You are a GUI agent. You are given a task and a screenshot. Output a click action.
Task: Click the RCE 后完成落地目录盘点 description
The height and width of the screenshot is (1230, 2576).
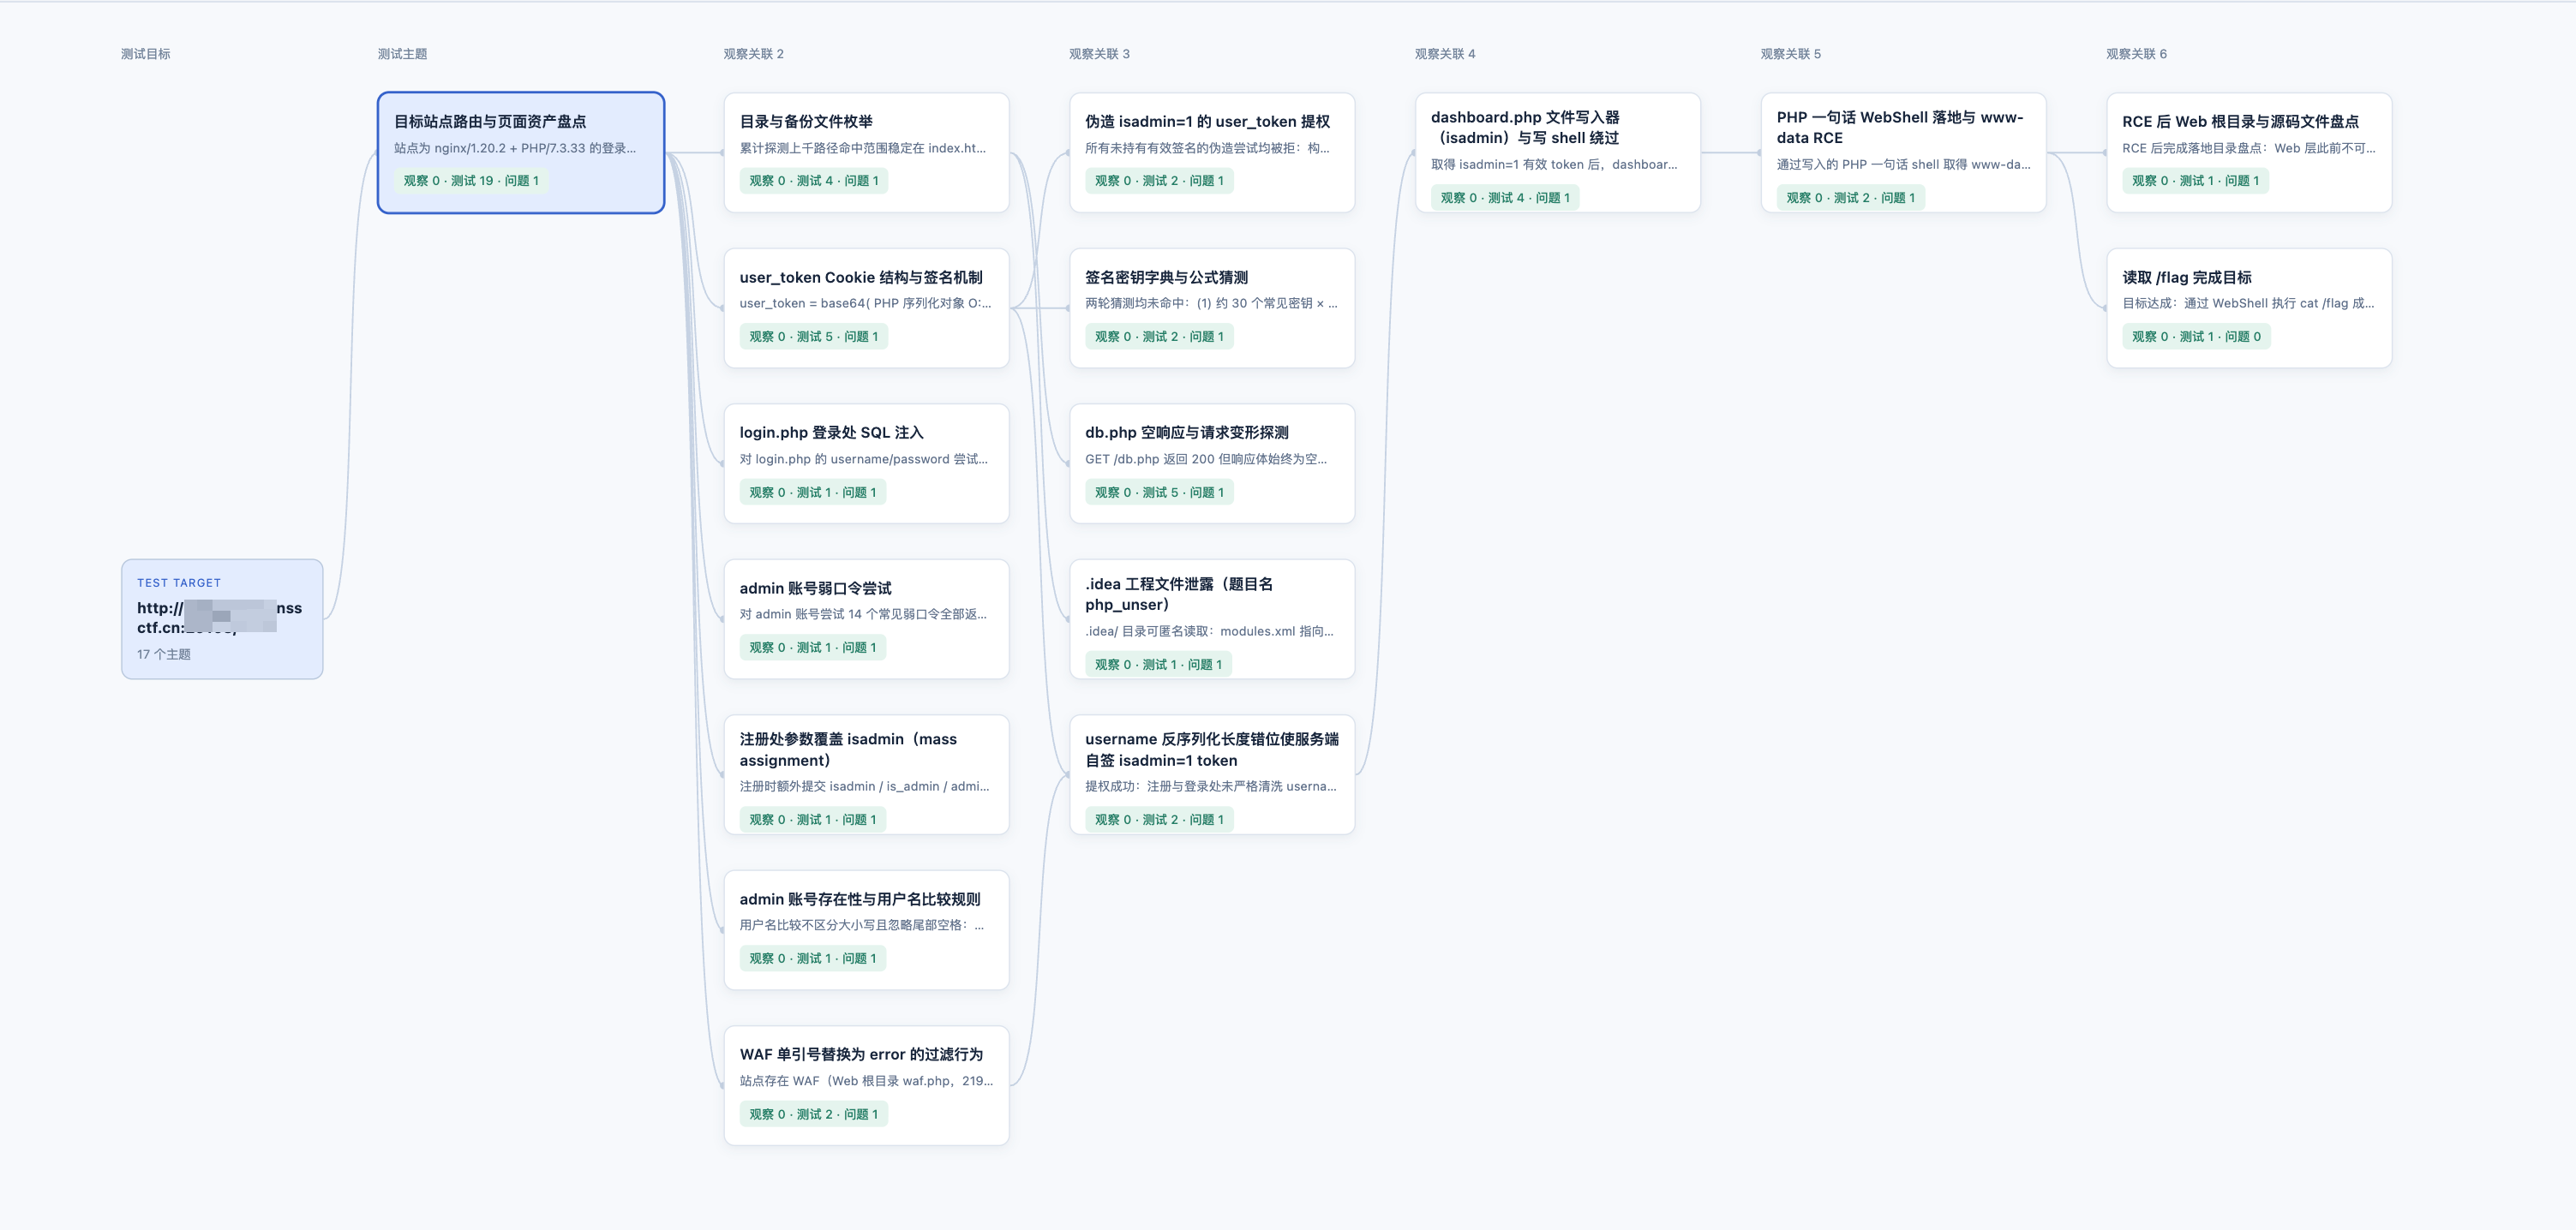pos(2249,148)
